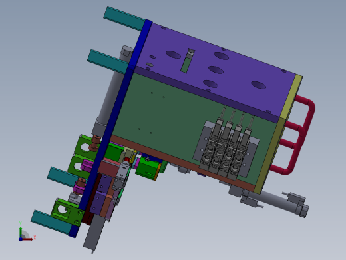Click the "Y" label on the triad

[21, 223]
